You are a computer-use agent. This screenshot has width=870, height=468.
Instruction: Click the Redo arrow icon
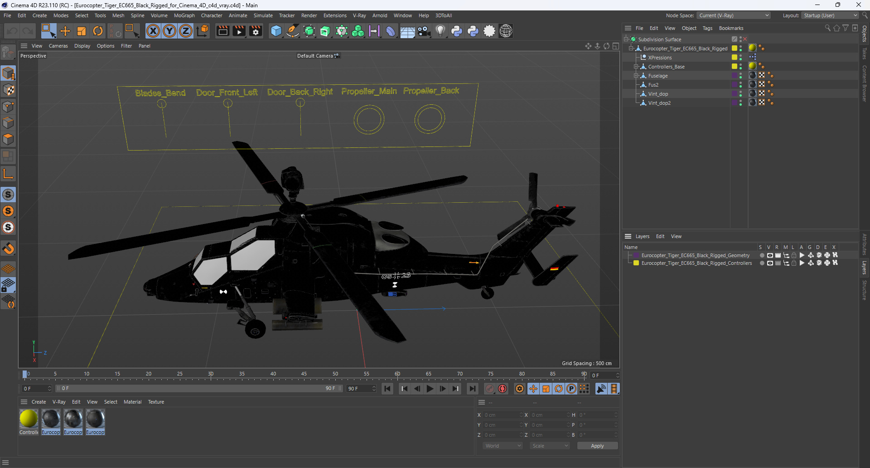pos(28,31)
